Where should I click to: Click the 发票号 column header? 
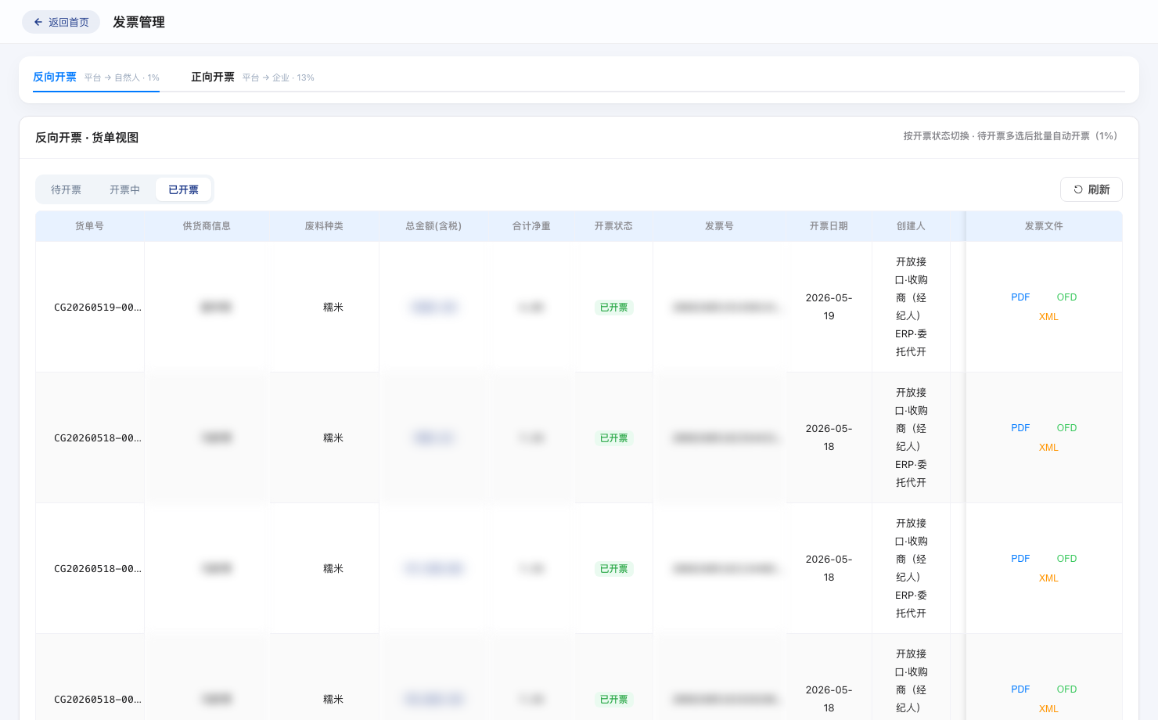click(x=719, y=226)
